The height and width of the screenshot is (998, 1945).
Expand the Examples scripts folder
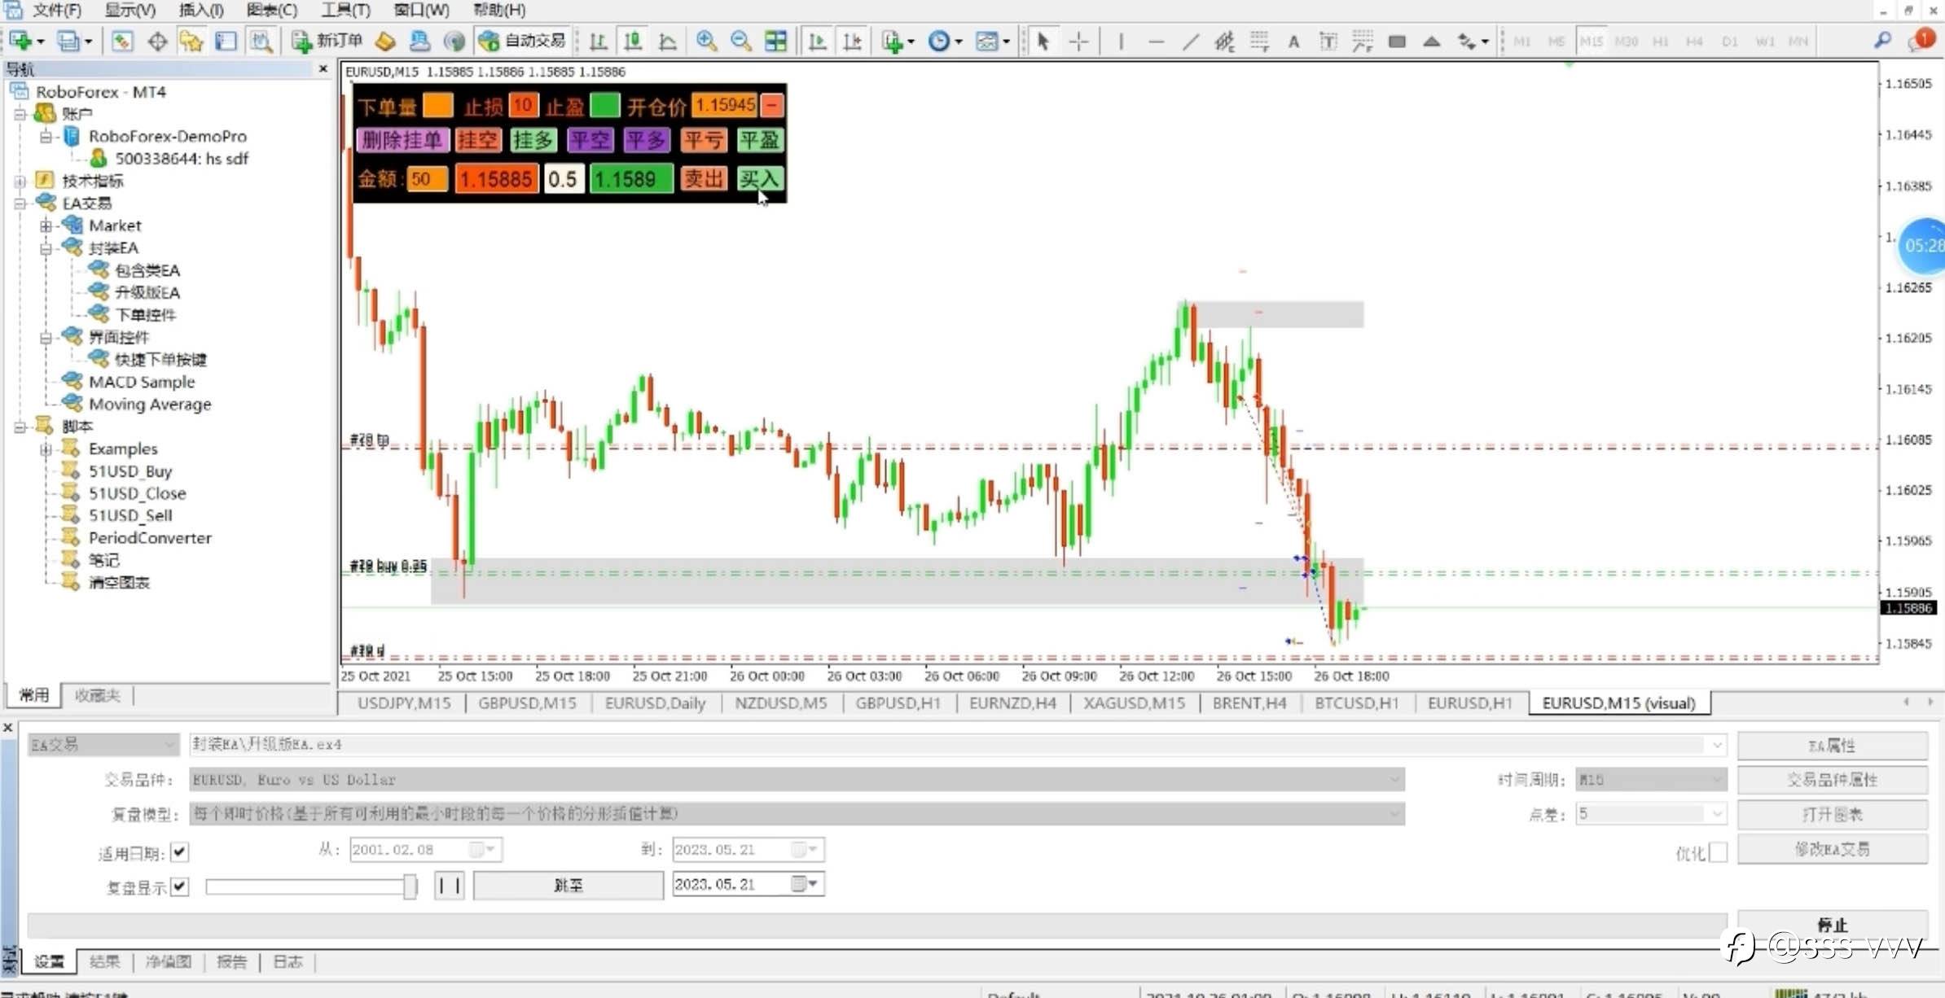pyautogui.click(x=46, y=449)
